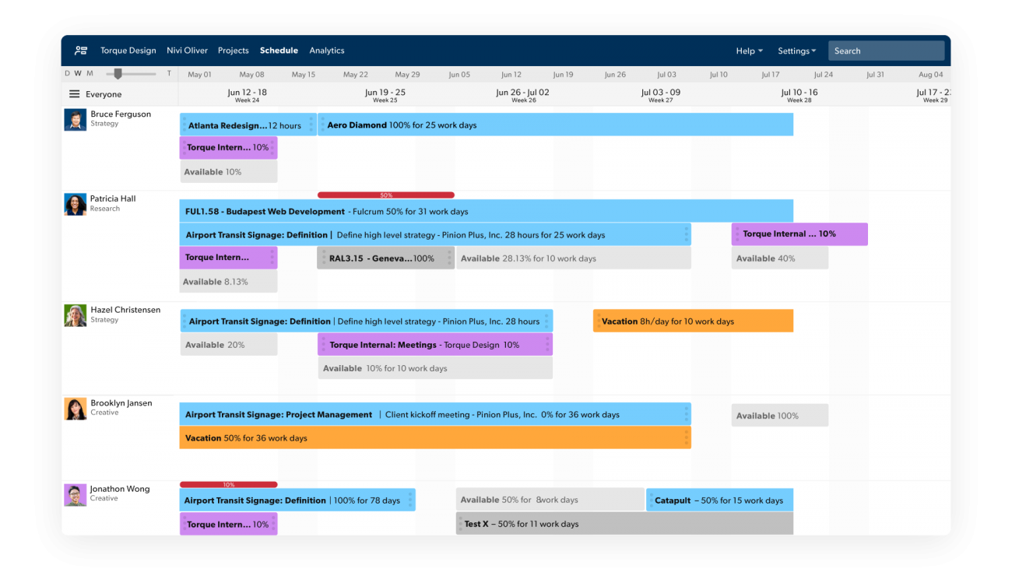Select Hazel Christensen's profile avatar
Viewport: 1012px width, 569px height.
click(75, 315)
